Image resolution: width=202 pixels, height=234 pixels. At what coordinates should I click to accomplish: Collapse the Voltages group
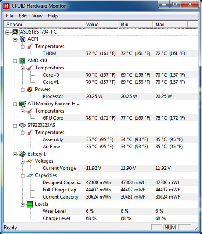[x=22, y=161]
